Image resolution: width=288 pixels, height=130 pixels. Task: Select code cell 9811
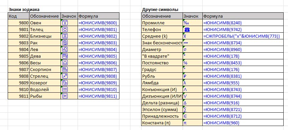(x=18, y=96)
